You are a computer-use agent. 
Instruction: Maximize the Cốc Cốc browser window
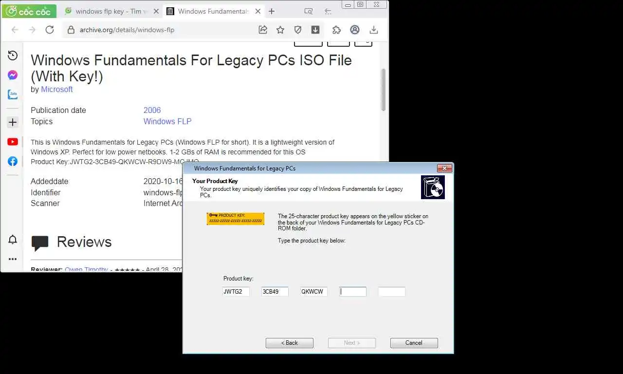pyautogui.click(x=360, y=5)
